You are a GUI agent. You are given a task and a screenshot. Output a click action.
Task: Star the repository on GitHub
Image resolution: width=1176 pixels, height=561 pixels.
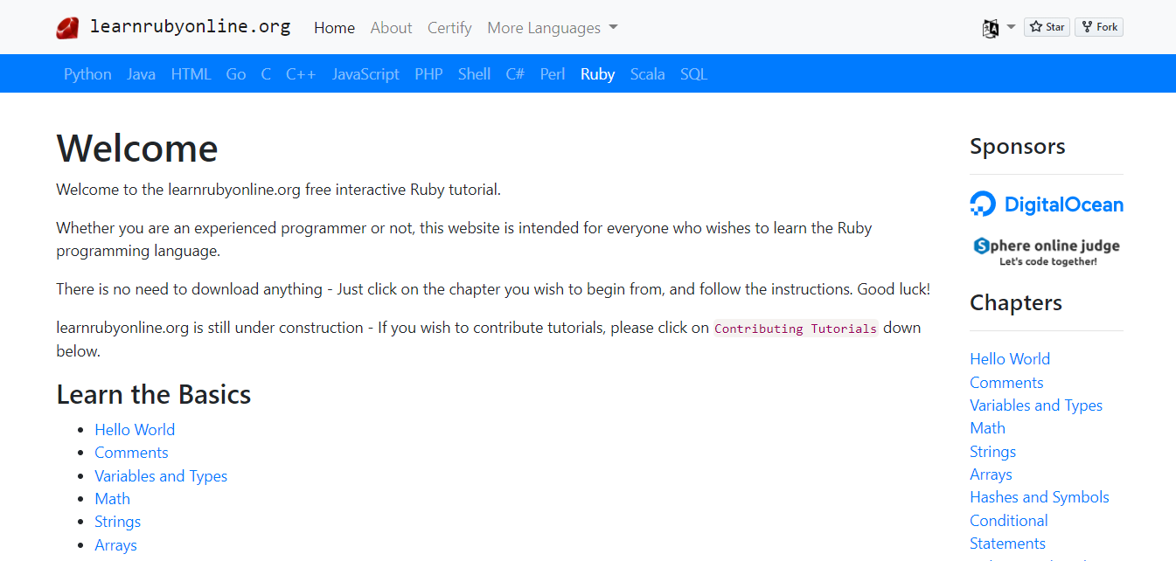(1046, 26)
